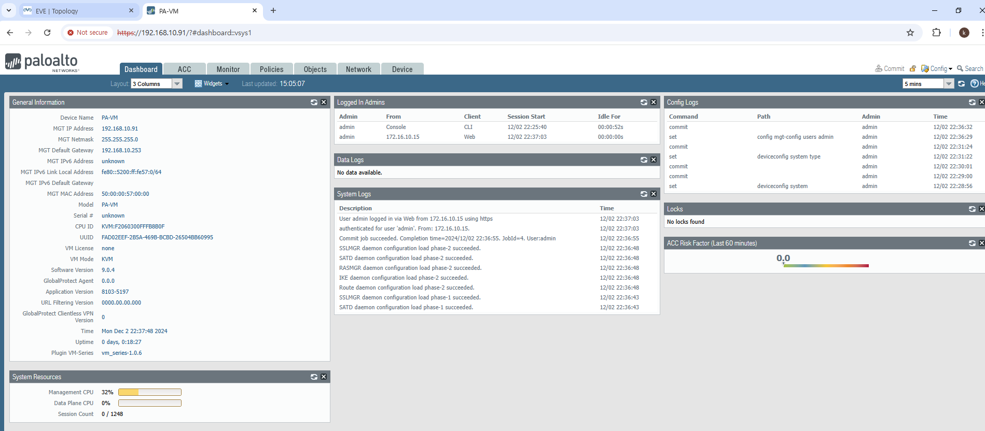This screenshot has width=985, height=431.
Task: Go back in browser history
Action: pos(10,33)
